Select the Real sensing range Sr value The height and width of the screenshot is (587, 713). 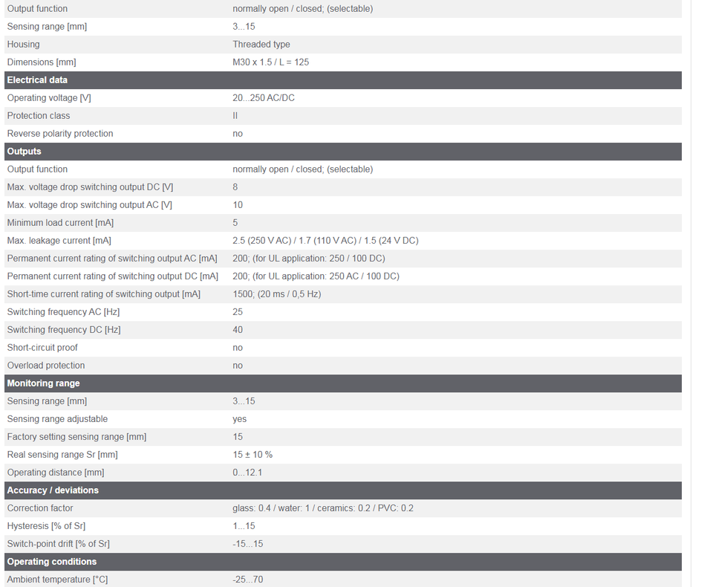253,455
